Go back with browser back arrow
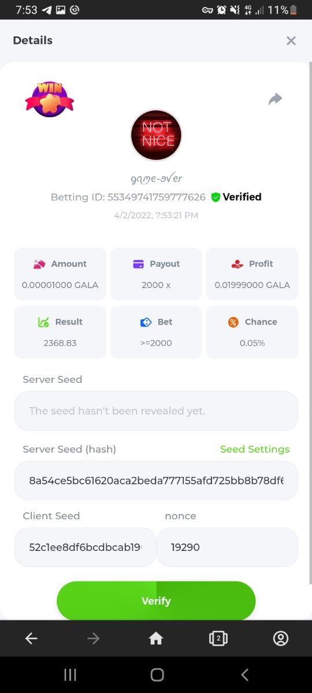Image resolution: width=312 pixels, height=693 pixels. point(31,638)
